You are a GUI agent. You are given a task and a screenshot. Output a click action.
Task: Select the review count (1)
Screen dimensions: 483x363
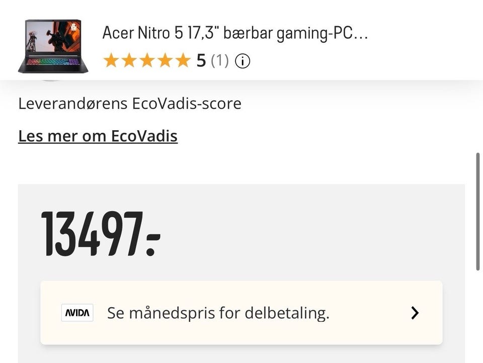point(220,60)
